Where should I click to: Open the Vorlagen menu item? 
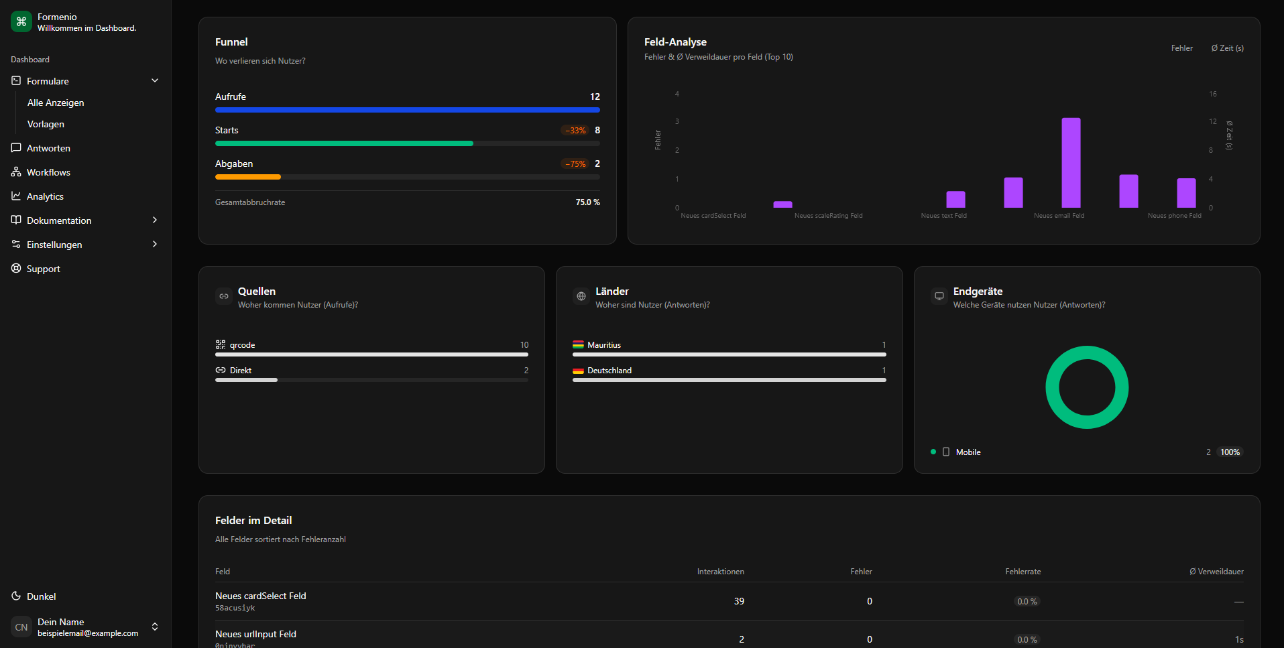pos(46,124)
